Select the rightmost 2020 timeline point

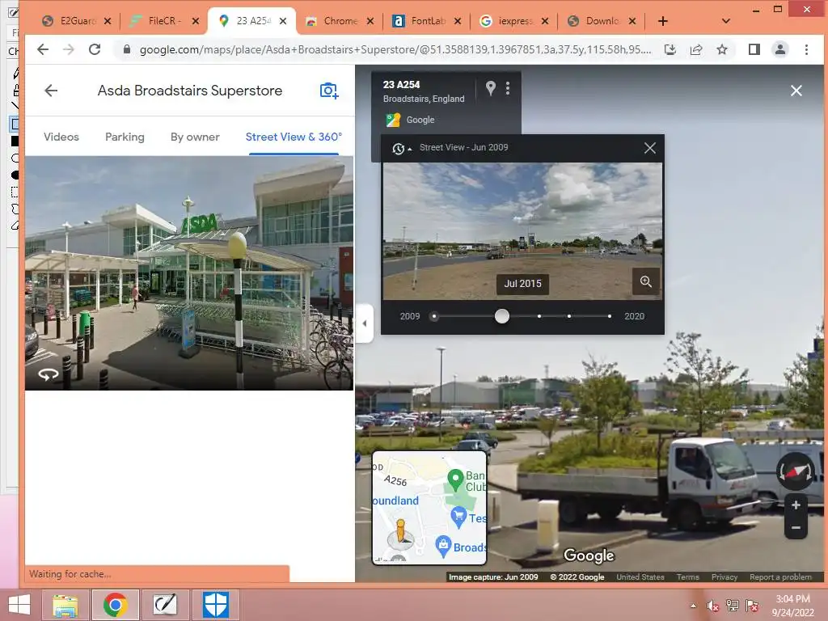click(x=610, y=316)
